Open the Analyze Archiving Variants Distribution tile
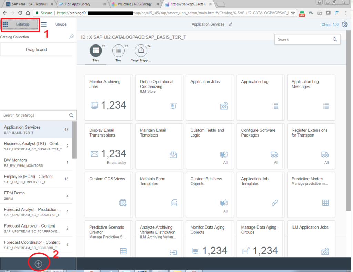The width and height of the screenshot is (353, 272). [159, 239]
